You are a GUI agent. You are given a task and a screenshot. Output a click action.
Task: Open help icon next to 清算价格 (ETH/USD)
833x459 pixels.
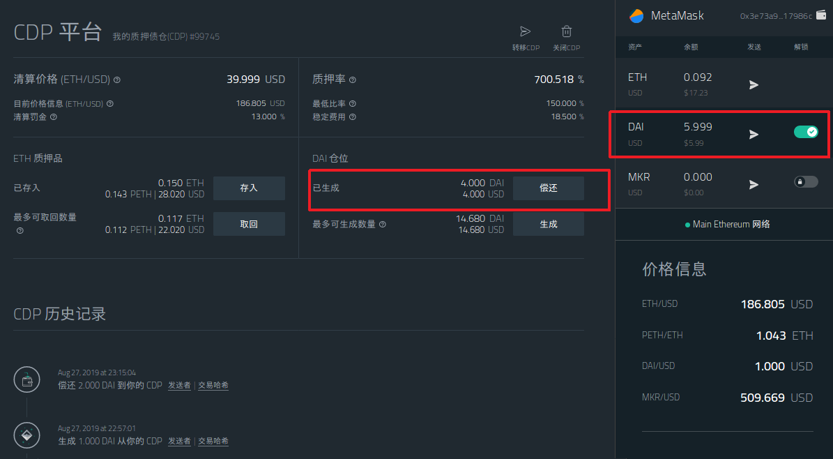pyautogui.click(x=117, y=80)
